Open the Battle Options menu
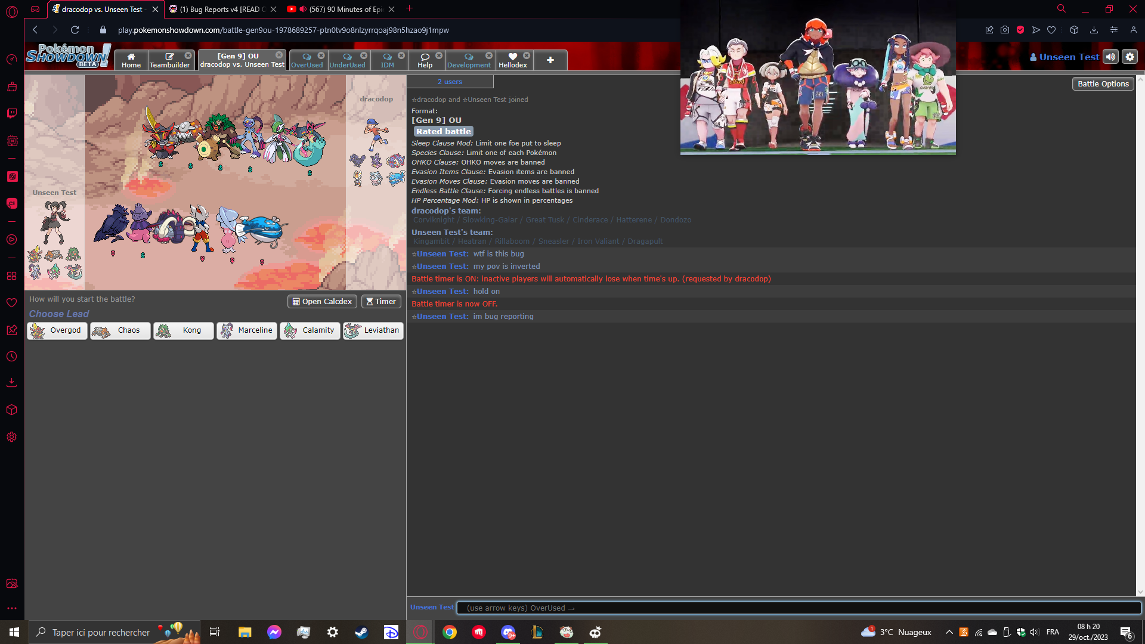 tap(1103, 84)
